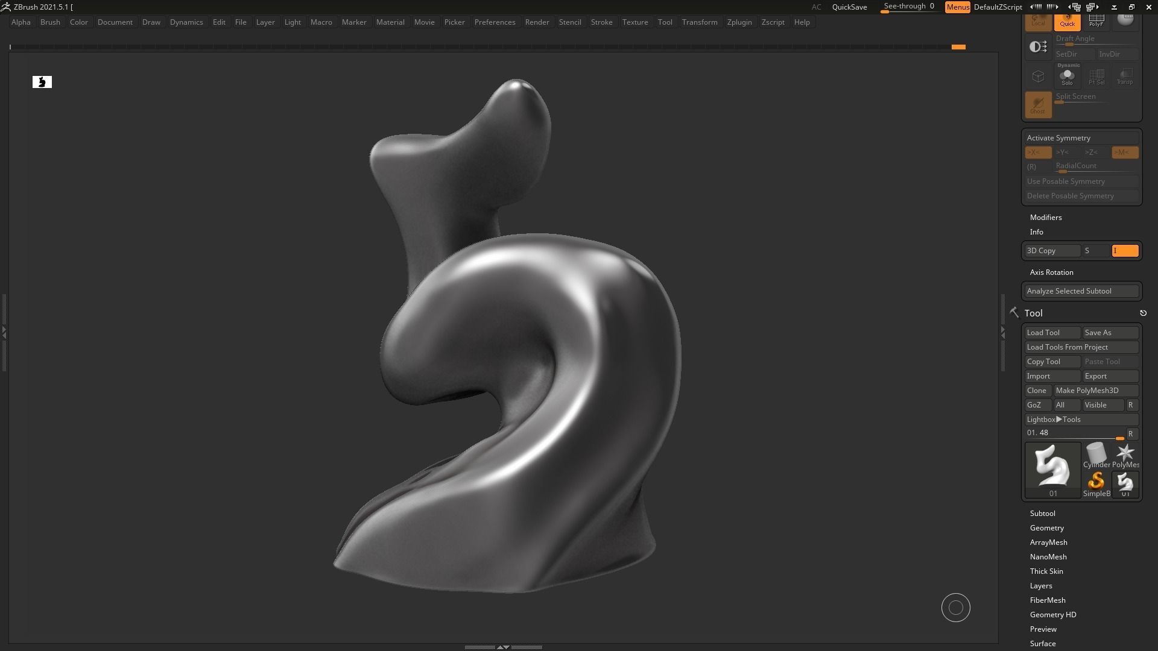Click the Pt Sel icon
Screen dimensions: 1158x651
point(1096,77)
